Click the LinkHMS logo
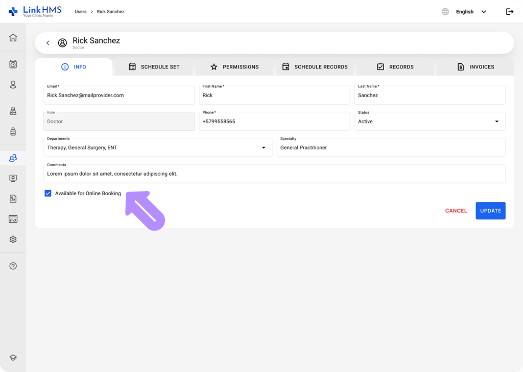 tap(35, 11)
